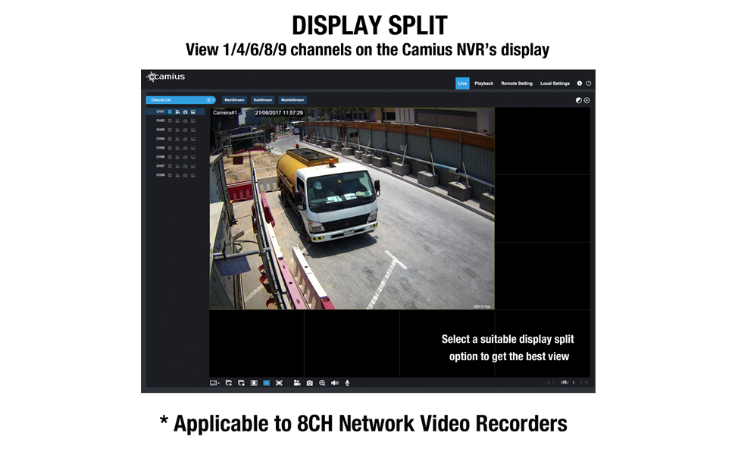Click the record video icon in bottom toolbar

[297, 383]
